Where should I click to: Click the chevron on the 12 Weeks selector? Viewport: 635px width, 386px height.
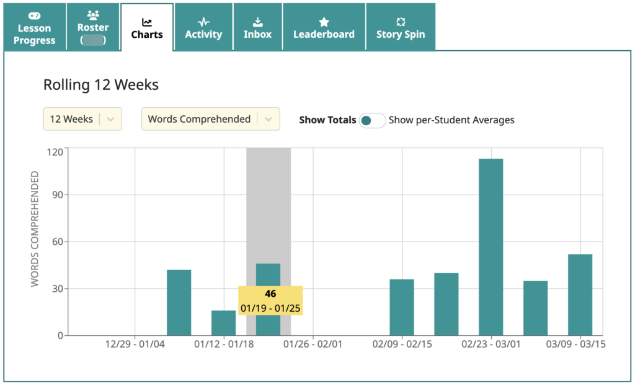click(x=112, y=119)
